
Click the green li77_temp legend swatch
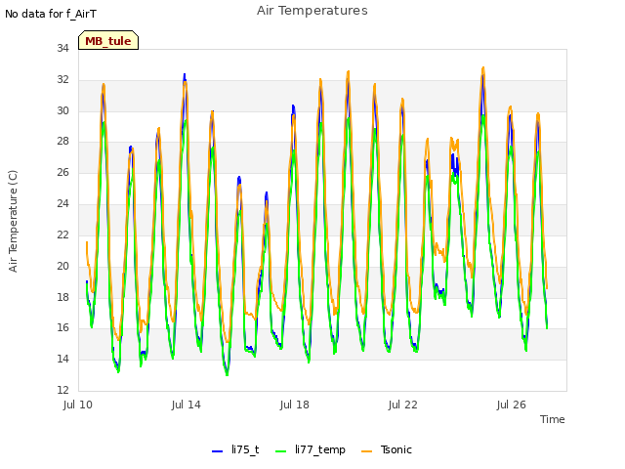pos(281,451)
